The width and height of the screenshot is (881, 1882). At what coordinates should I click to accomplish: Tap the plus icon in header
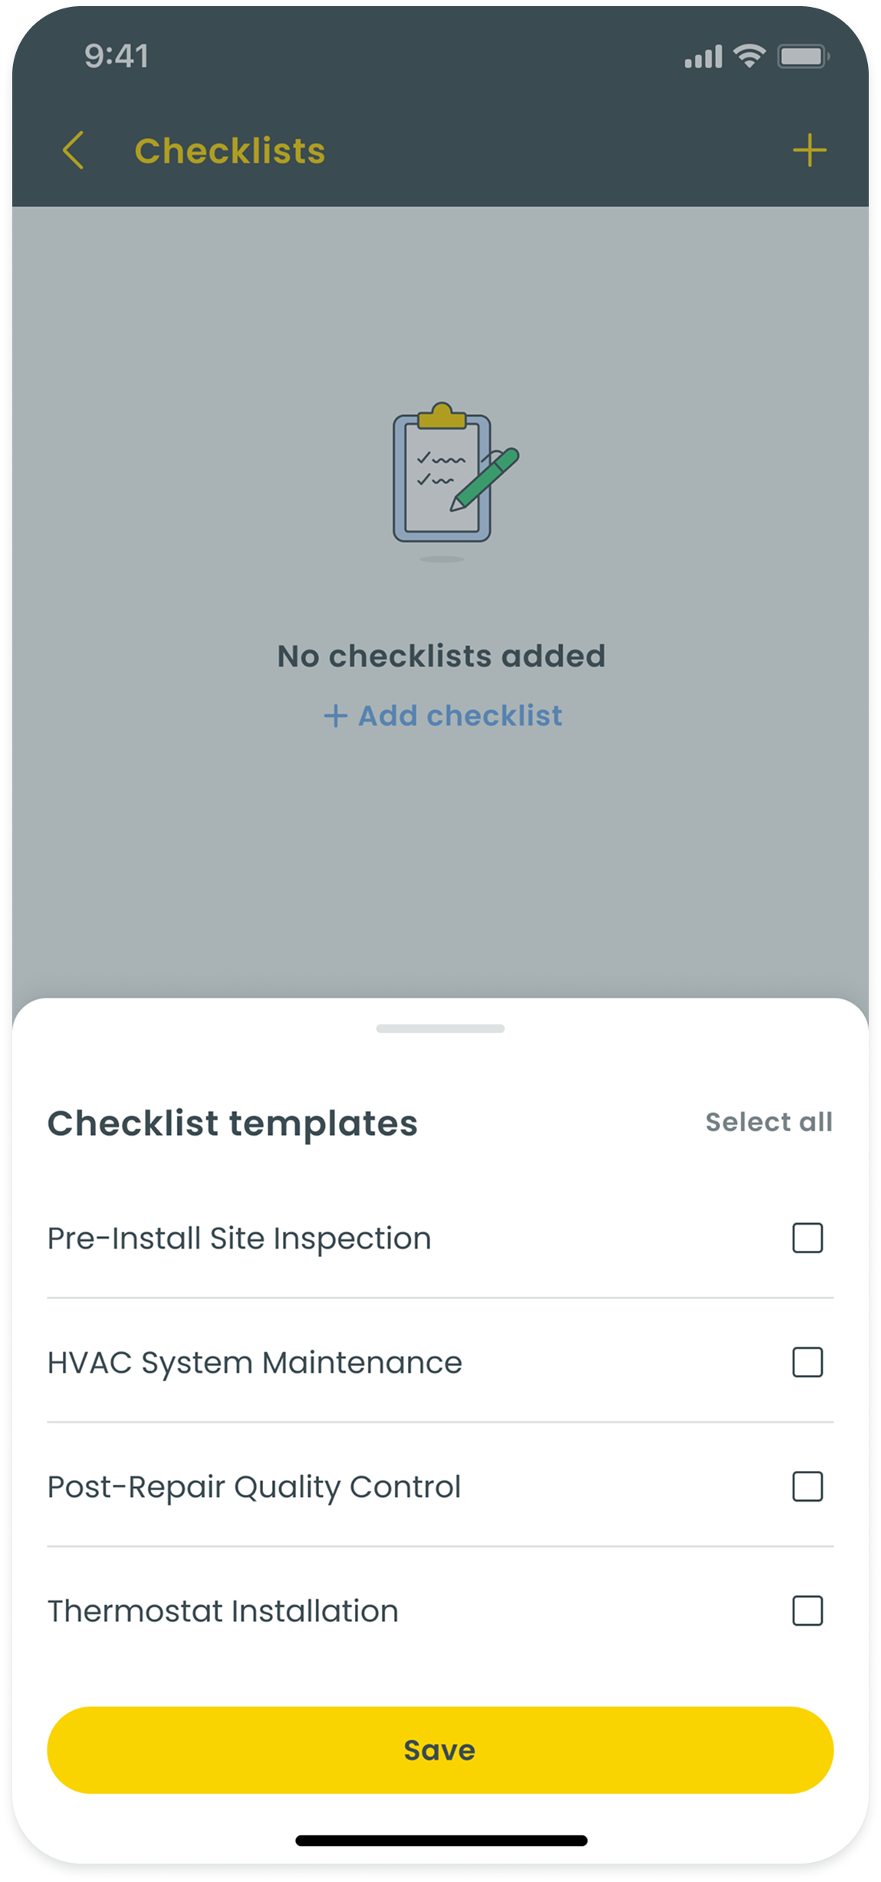click(809, 150)
